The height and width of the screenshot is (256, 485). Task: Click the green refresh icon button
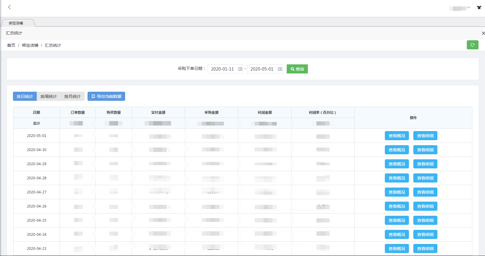point(473,45)
